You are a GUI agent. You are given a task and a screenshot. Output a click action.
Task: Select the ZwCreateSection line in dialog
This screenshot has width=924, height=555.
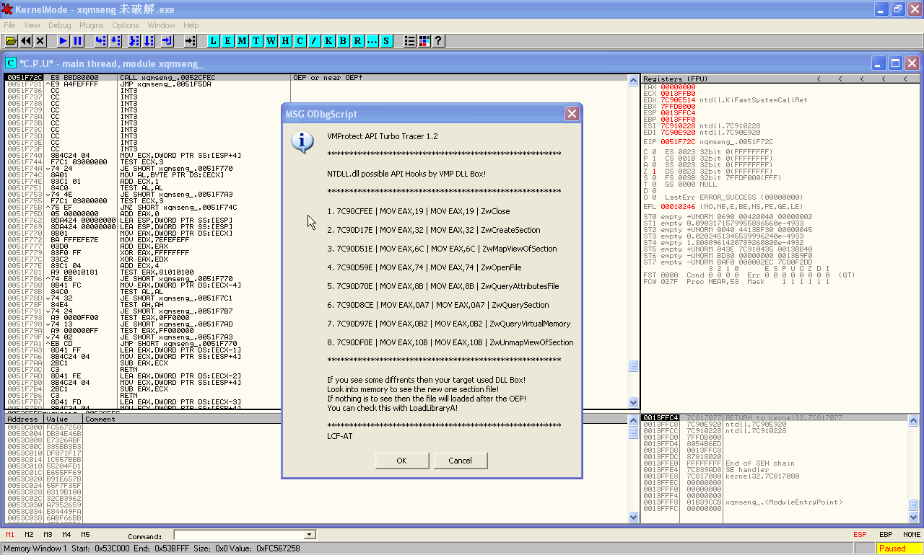click(x=434, y=230)
